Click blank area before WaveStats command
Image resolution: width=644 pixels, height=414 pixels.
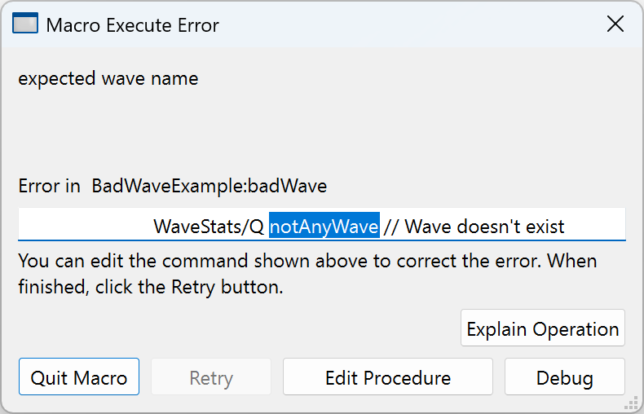click(x=82, y=226)
